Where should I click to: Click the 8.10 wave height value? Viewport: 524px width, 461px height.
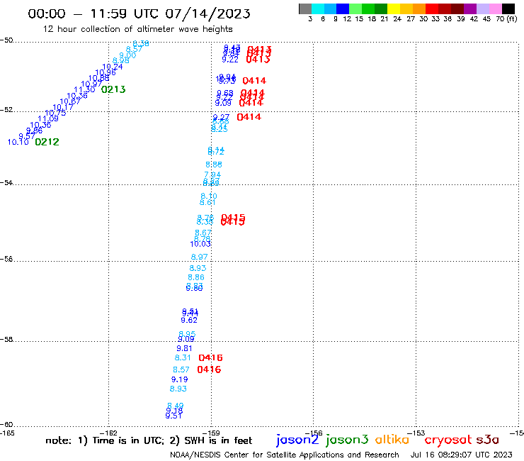click(209, 196)
